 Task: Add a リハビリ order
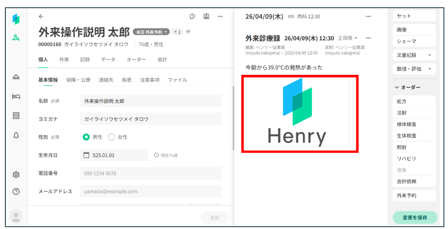tap(414, 159)
